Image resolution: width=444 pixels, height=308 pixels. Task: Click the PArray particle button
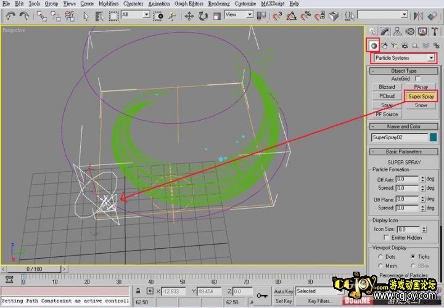[x=421, y=87]
